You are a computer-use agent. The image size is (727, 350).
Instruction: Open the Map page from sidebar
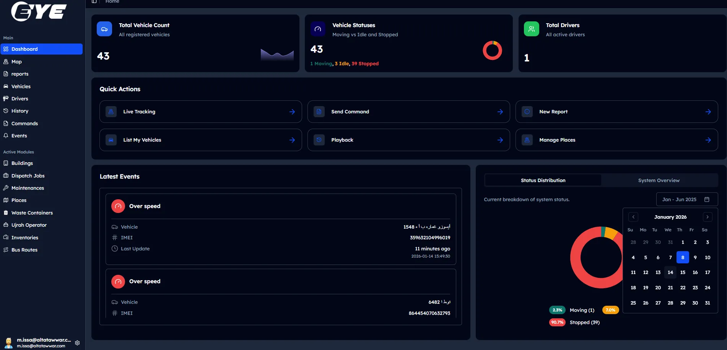click(x=16, y=62)
